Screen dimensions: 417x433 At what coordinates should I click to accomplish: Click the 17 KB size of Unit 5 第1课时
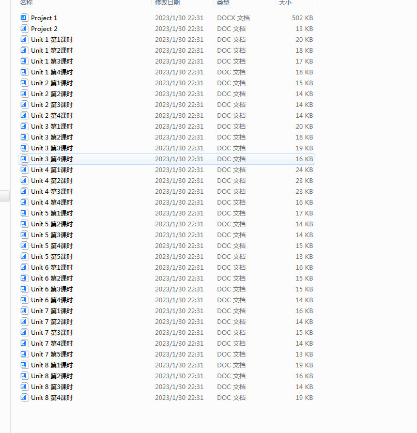304,213
